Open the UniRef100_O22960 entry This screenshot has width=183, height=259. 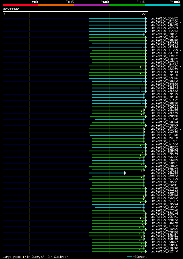tap(164, 69)
